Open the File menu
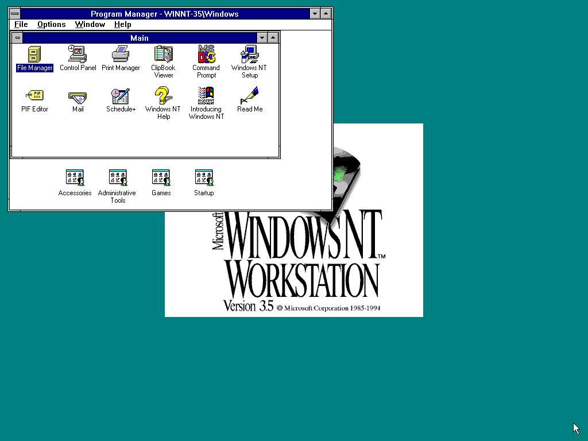This screenshot has height=441, width=588. (x=21, y=24)
